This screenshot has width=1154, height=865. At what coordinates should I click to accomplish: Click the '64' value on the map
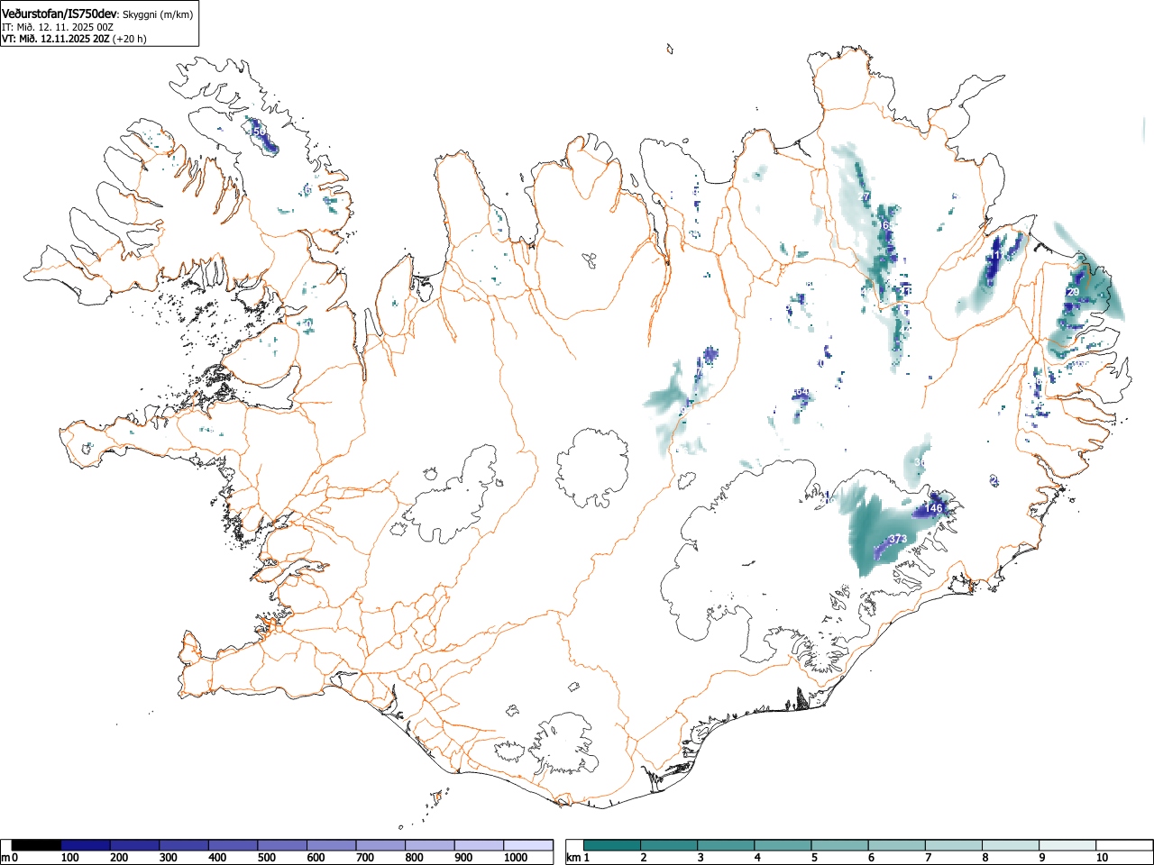click(x=801, y=392)
